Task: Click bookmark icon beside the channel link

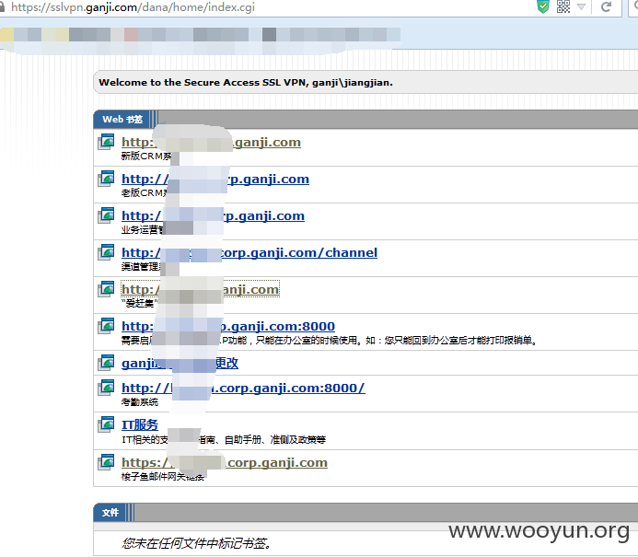Action: 106,252
